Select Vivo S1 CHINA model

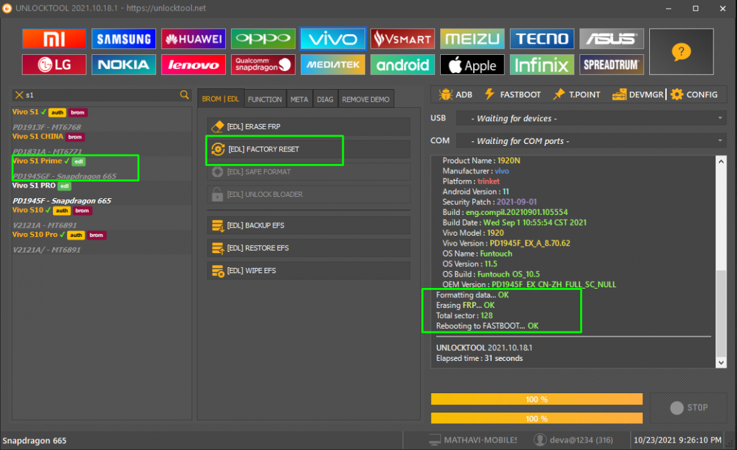pos(102,144)
